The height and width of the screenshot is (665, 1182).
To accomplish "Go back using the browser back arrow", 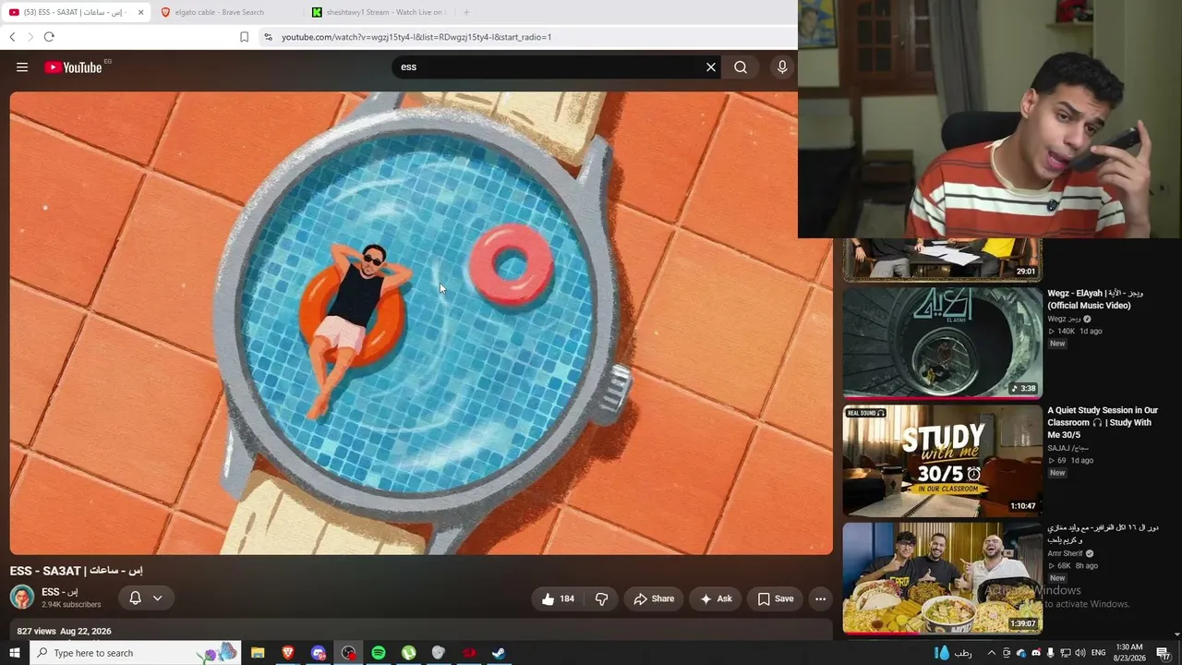I will [12, 37].
